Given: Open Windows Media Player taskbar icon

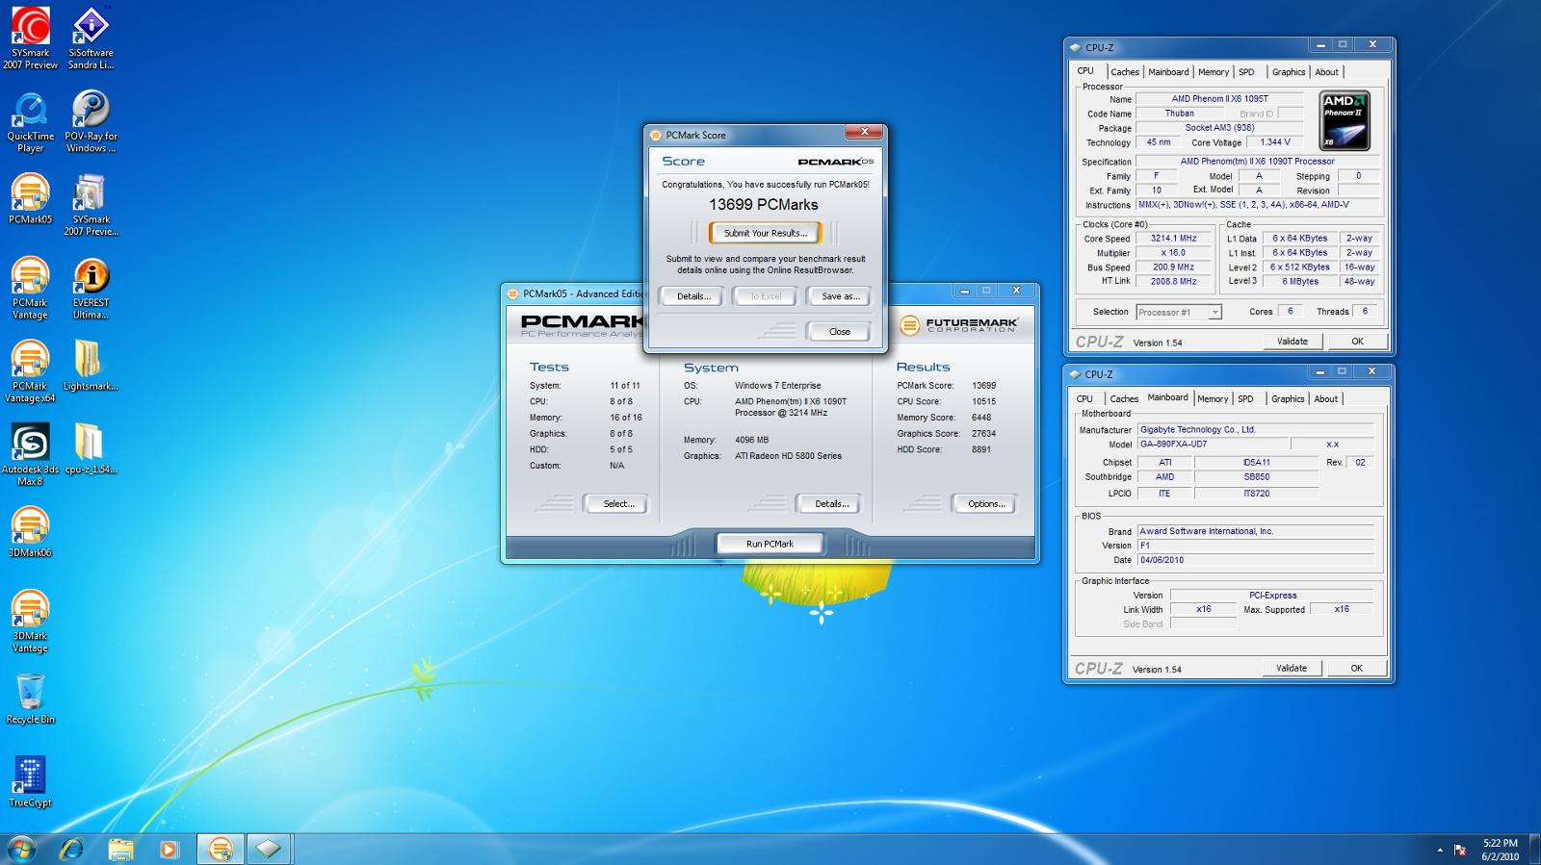Looking at the screenshot, I should 169,850.
